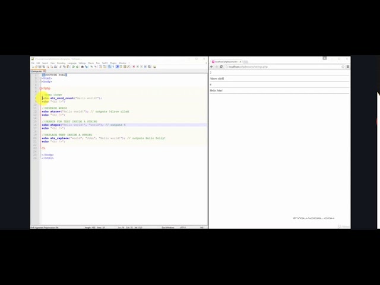
Task: Open the Macro menu
Action: pyautogui.click(x=91, y=63)
